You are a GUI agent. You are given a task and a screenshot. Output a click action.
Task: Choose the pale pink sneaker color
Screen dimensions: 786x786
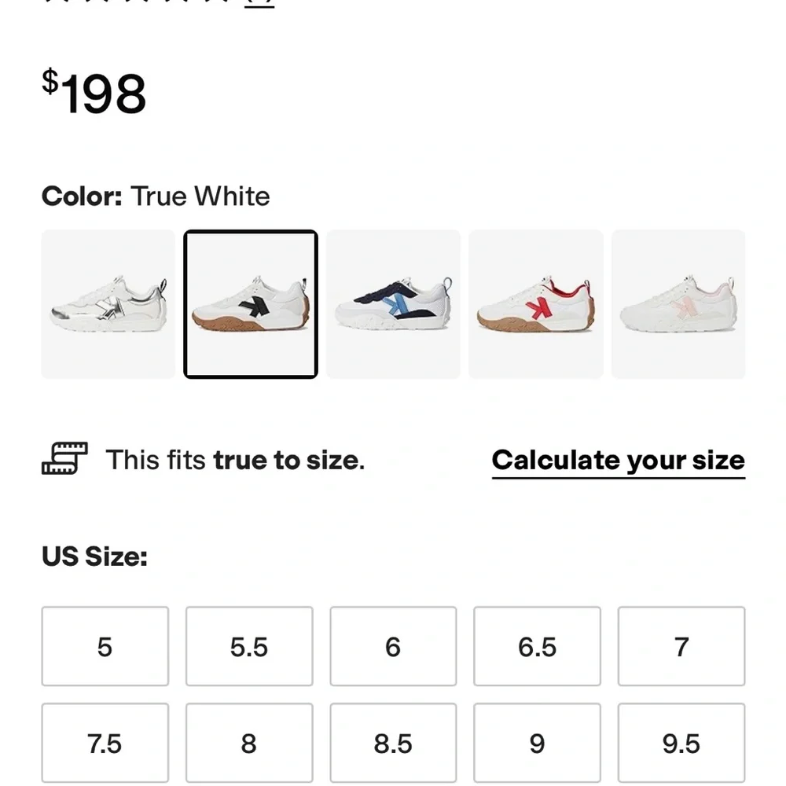[x=678, y=304]
